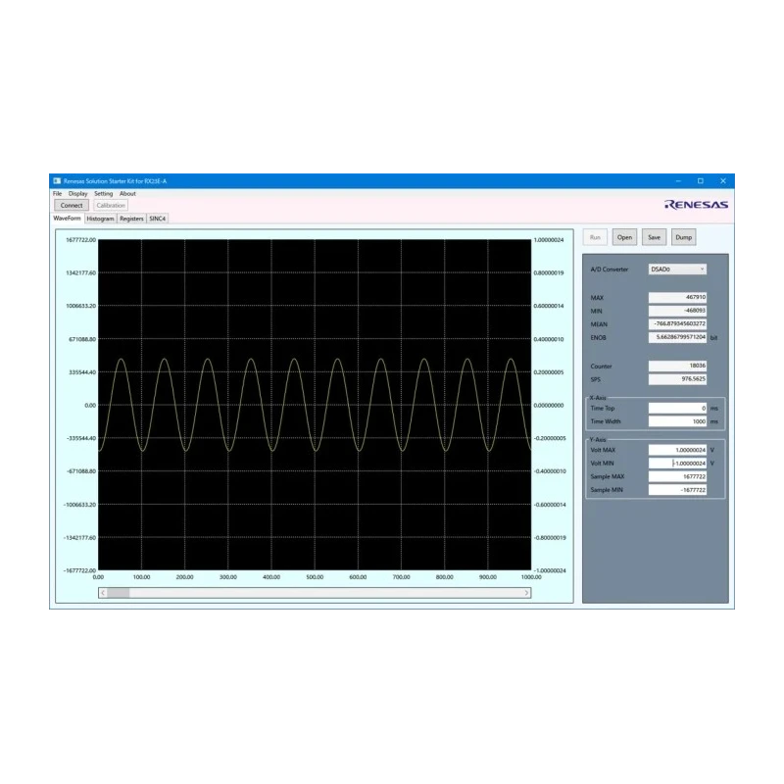Click the MAX value field
784x784 pixels.
[x=677, y=297]
